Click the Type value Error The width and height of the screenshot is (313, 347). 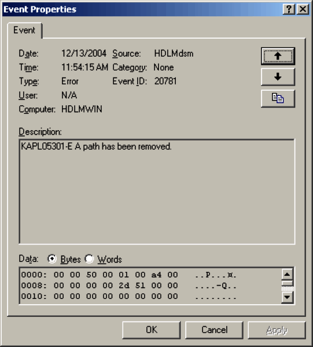[x=70, y=81]
